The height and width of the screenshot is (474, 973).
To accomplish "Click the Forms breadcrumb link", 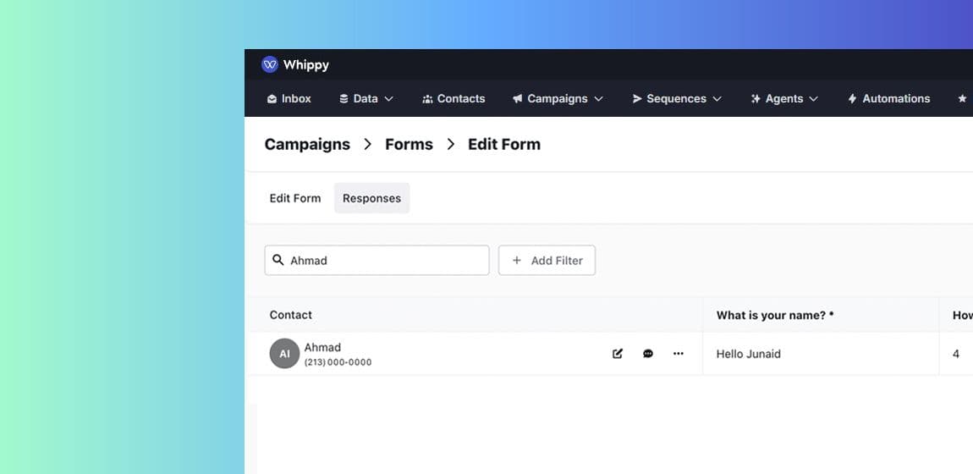I will click(x=409, y=144).
